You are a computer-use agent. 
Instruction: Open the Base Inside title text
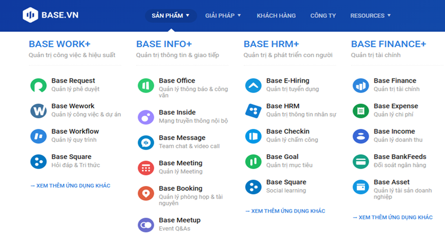(177, 112)
